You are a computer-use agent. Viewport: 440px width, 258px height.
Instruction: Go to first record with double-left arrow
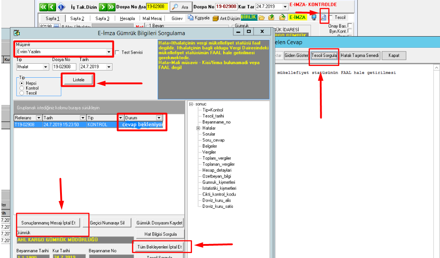tap(43, 7)
